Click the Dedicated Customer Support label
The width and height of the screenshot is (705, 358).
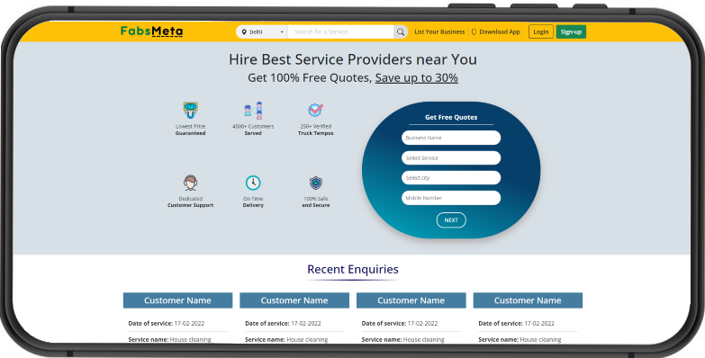191,201
